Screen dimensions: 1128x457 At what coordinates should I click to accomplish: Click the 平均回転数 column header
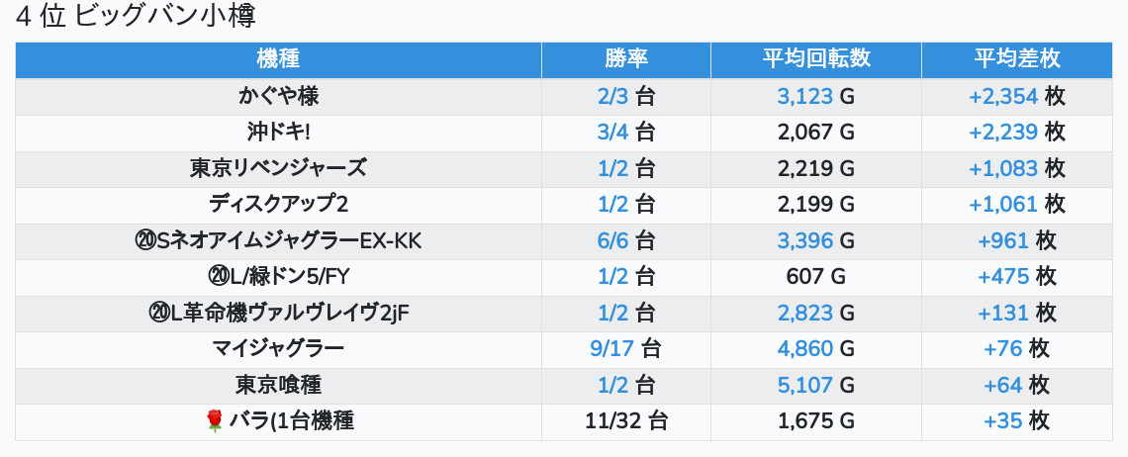coord(815,58)
